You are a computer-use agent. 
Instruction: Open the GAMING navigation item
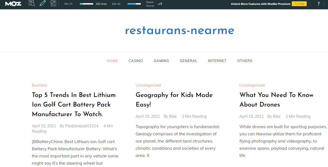pyautogui.click(x=161, y=61)
